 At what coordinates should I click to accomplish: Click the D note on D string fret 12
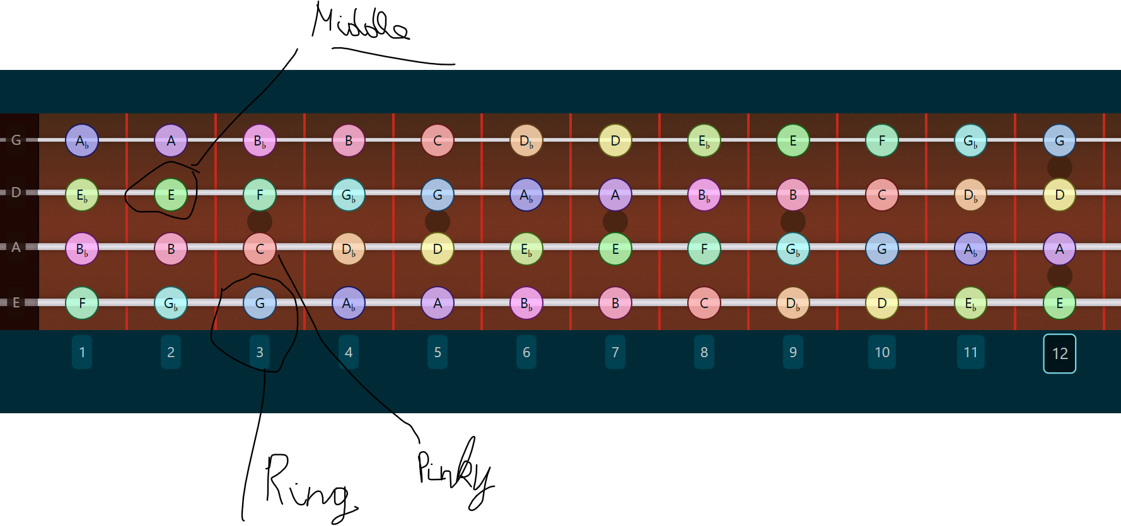click(1060, 195)
